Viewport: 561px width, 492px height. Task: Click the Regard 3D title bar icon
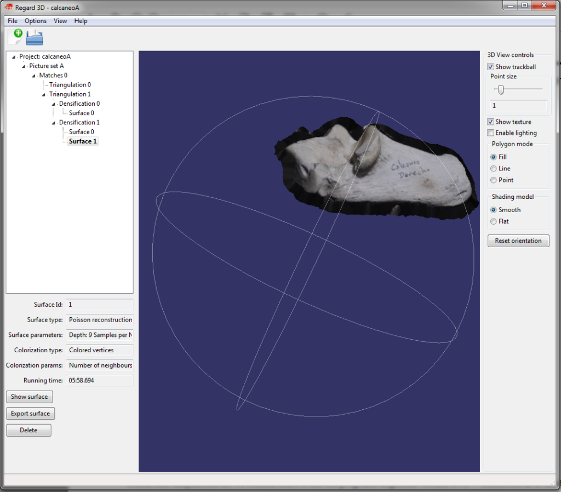pyautogui.click(x=8, y=7)
